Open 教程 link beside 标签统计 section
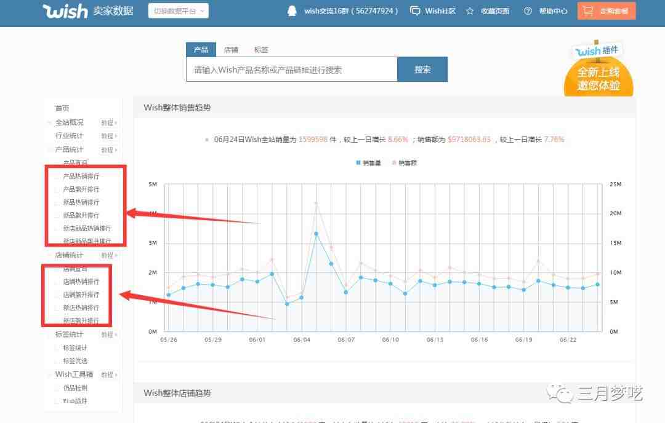 point(108,334)
